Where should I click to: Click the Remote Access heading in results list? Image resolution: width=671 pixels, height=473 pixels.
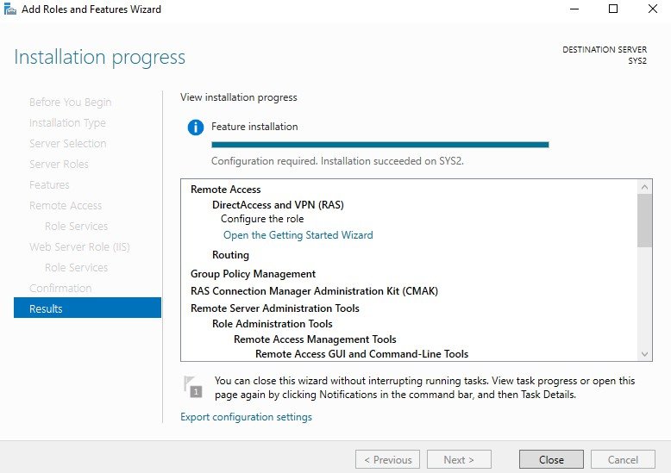225,190
